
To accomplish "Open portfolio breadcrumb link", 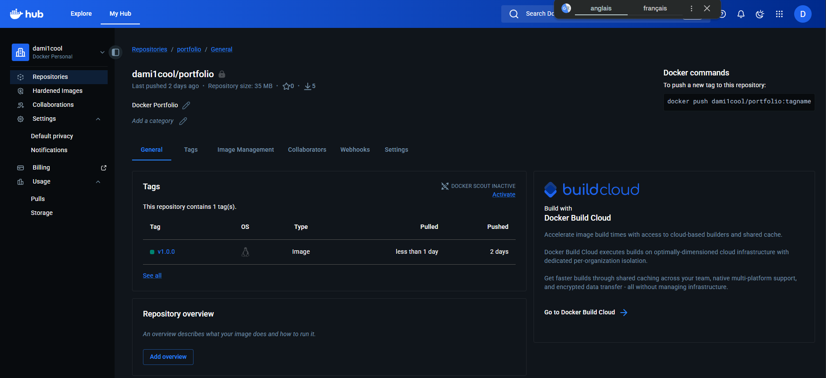I will 189,50.
